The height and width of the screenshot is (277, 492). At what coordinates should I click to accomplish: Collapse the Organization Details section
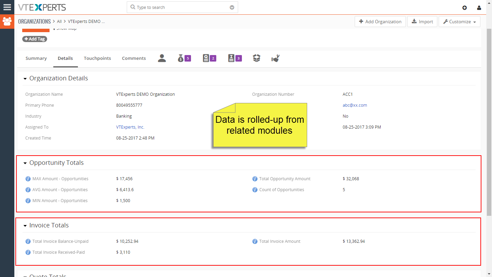[x=25, y=79]
